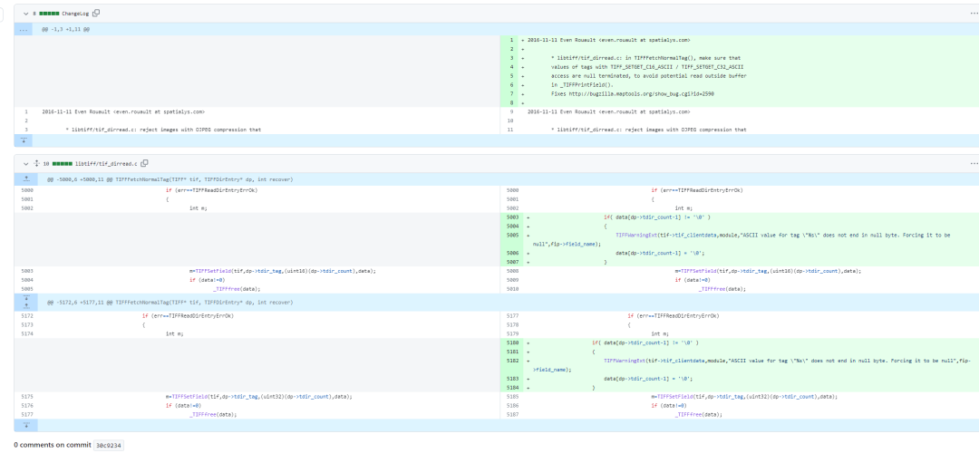
Task: Click the ChangeLog diffstat squares
Action: 49,13
